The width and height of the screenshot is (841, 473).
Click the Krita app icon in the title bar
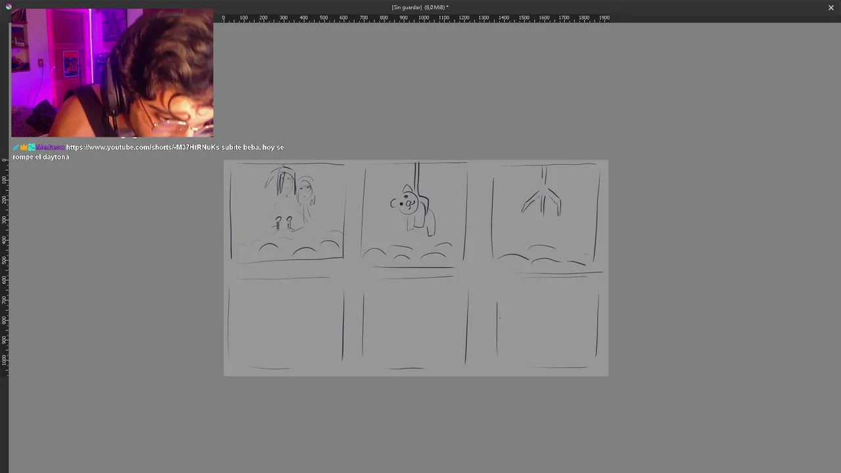point(8,7)
